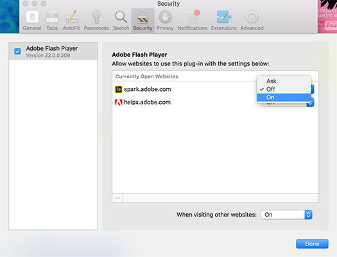Choose Ask in the popup menu
337x257 pixels.
[x=284, y=81]
